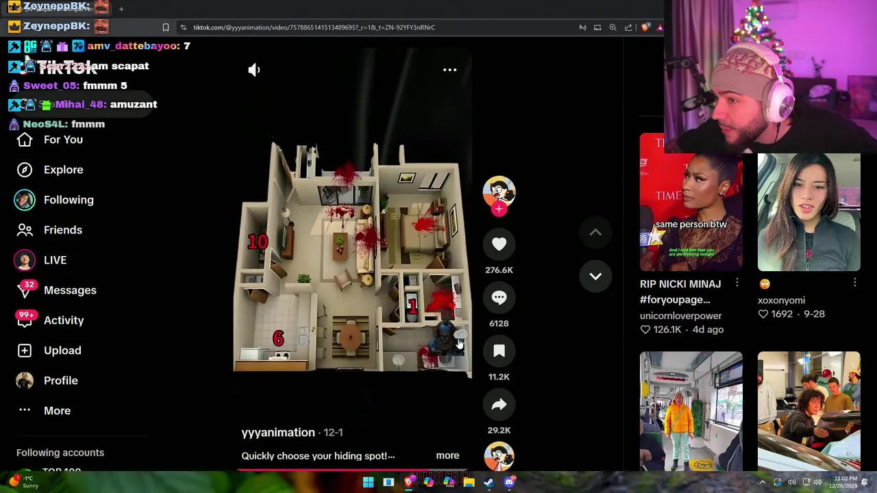The width and height of the screenshot is (877, 493).
Task: Click the Upload plus square icon
Action: click(25, 351)
